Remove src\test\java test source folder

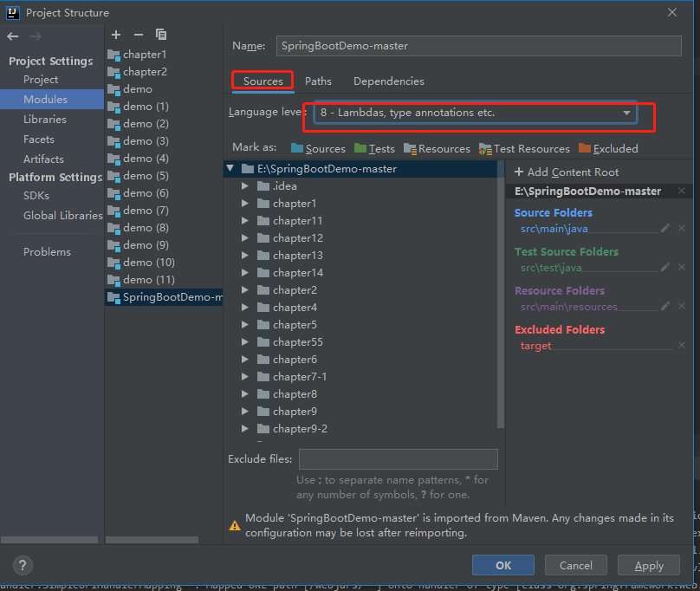(682, 267)
